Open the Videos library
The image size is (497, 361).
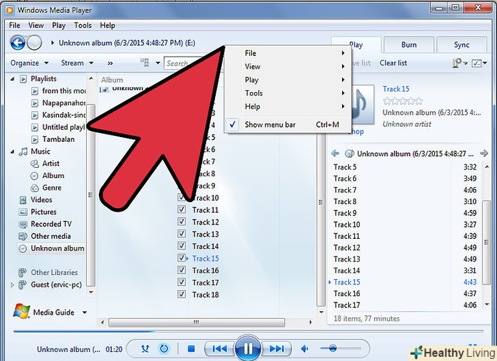41,200
